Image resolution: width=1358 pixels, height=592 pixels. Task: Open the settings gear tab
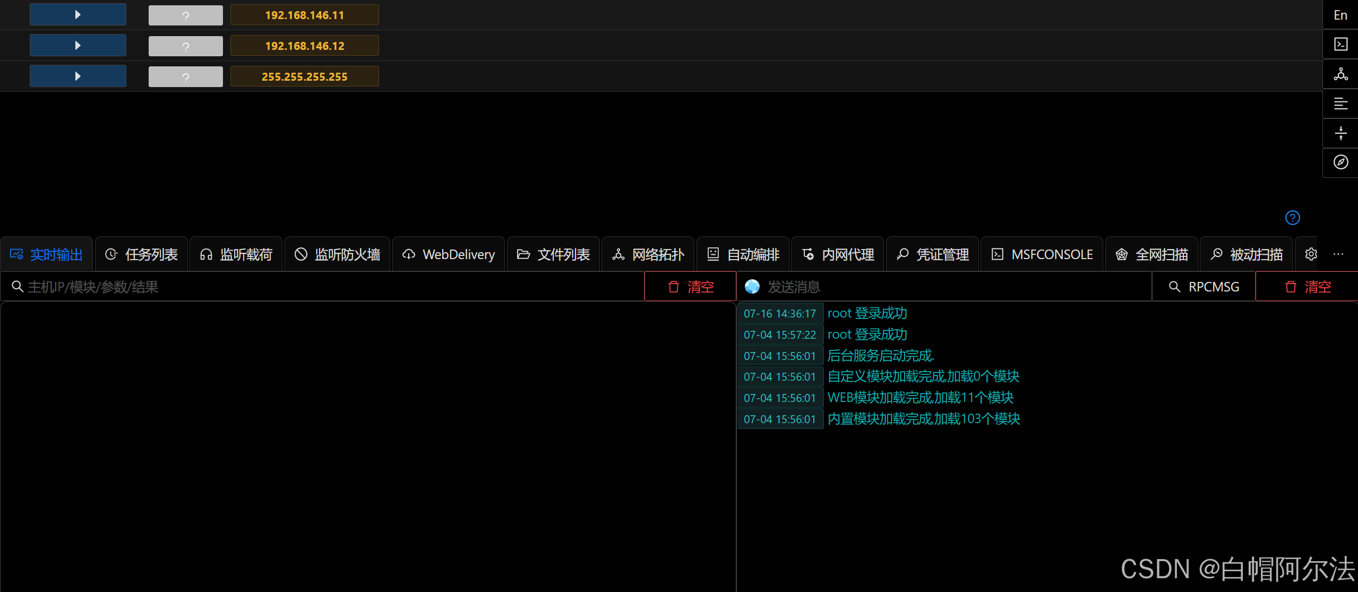click(1311, 254)
